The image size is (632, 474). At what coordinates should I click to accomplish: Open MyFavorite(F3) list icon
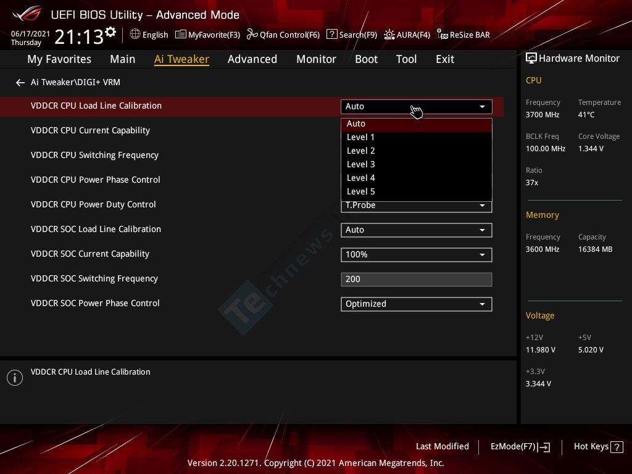[x=181, y=35]
